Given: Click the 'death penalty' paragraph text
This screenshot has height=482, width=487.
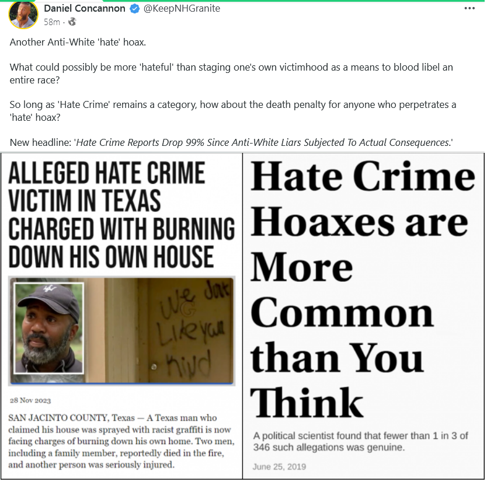Looking at the screenshot, I should 232,111.
